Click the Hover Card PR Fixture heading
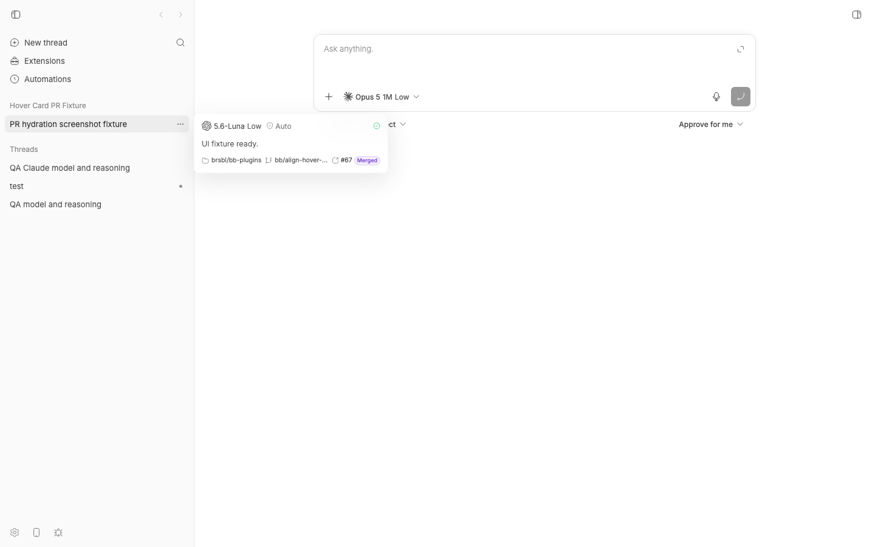Viewport: 875px width, 547px height. pyautogui.click(x=48, y=106)
